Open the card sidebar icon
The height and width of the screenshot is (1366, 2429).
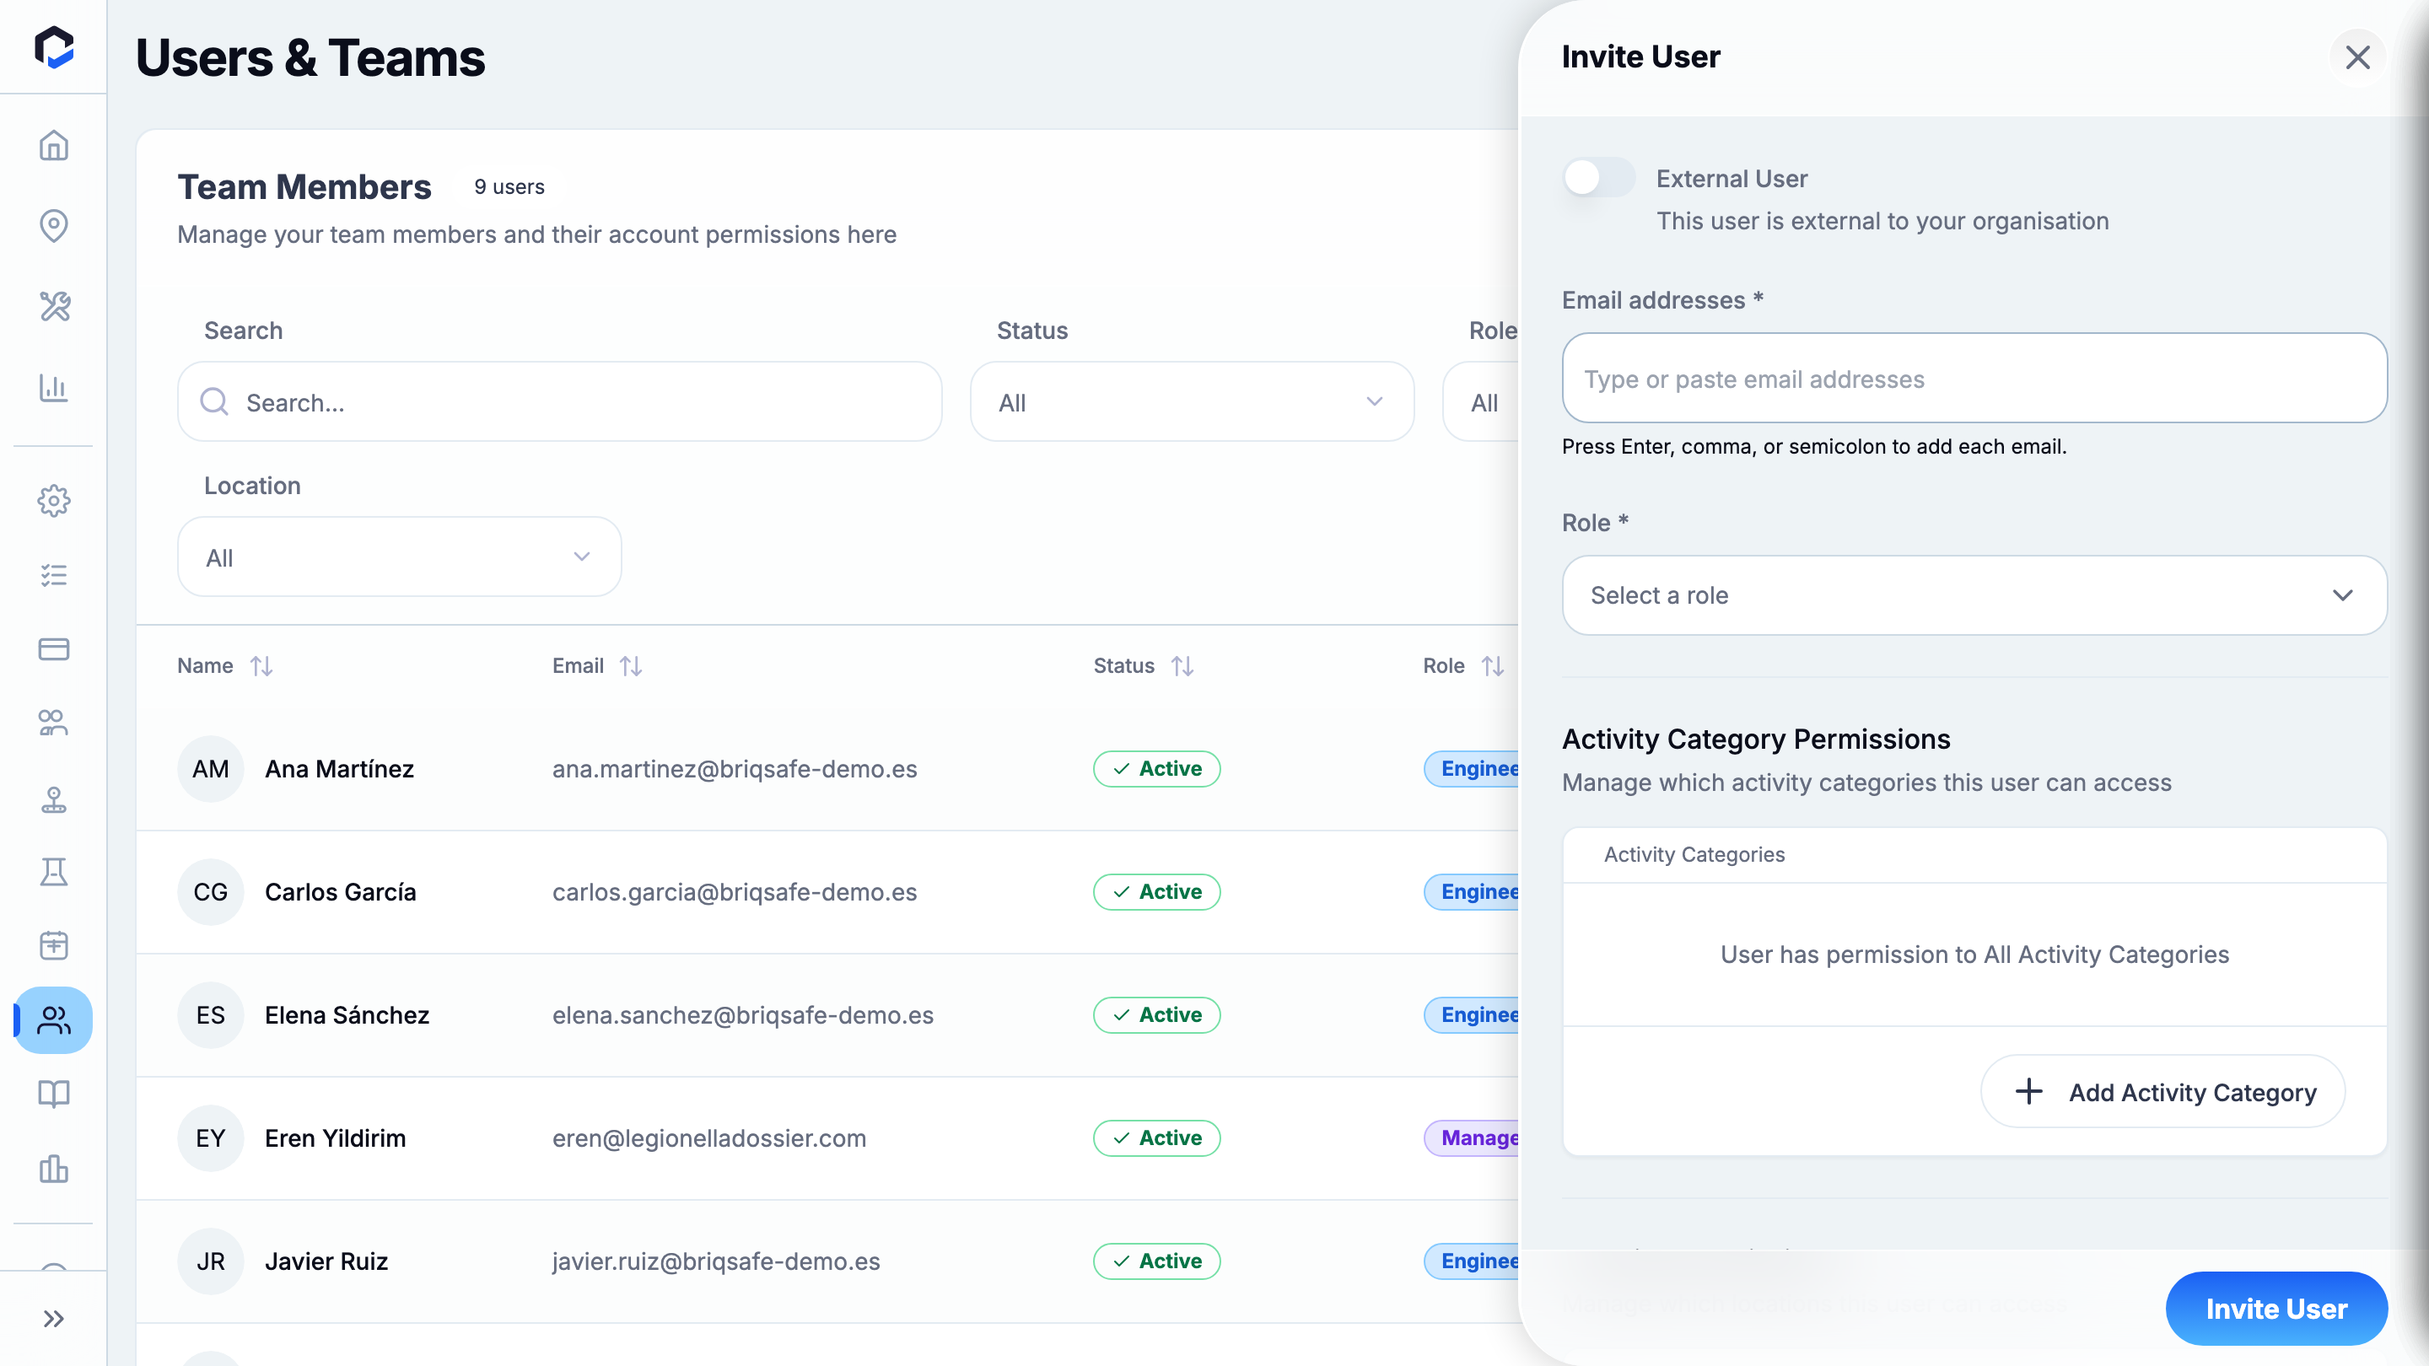54,648
